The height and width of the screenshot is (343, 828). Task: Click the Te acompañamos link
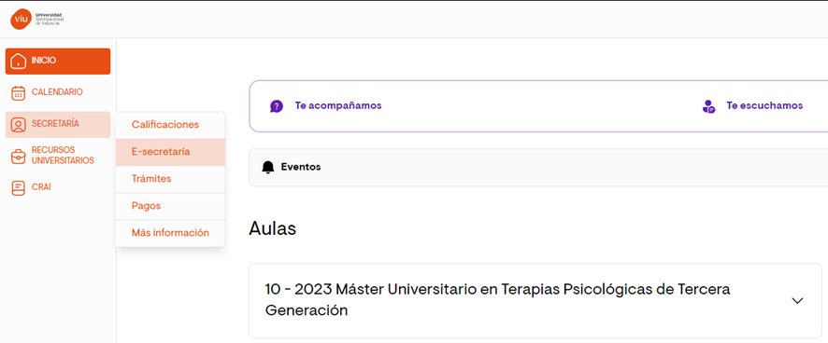click(338, 105)
